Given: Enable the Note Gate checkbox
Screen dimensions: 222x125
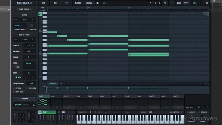Looking at the screenshot, I should pyautogui.click(x=14, y=92).
